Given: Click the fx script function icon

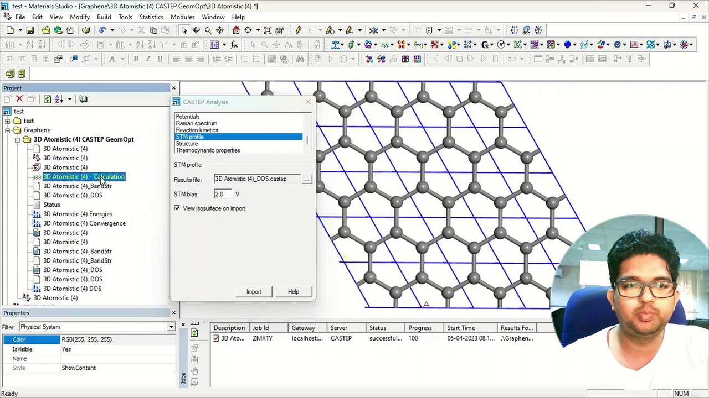Looking at the screenshot, I should (x=234, y=45).
